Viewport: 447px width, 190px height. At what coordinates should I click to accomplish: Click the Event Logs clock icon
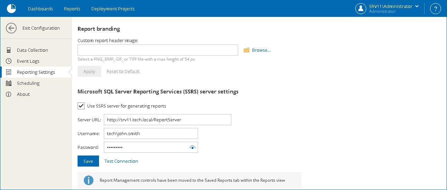[9, 61]
